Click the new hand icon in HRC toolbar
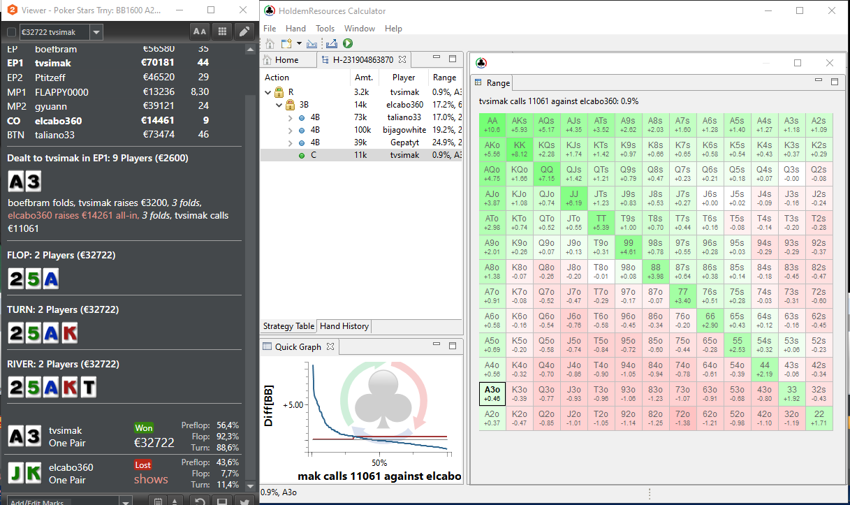The width and height of the screenshot is (850, 505). (x=286, y=43)
